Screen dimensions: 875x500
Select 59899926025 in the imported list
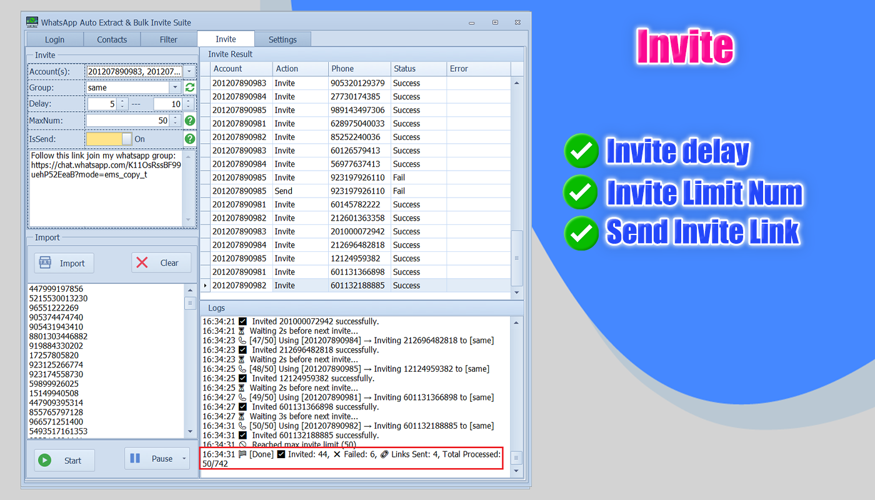(54, 384)
